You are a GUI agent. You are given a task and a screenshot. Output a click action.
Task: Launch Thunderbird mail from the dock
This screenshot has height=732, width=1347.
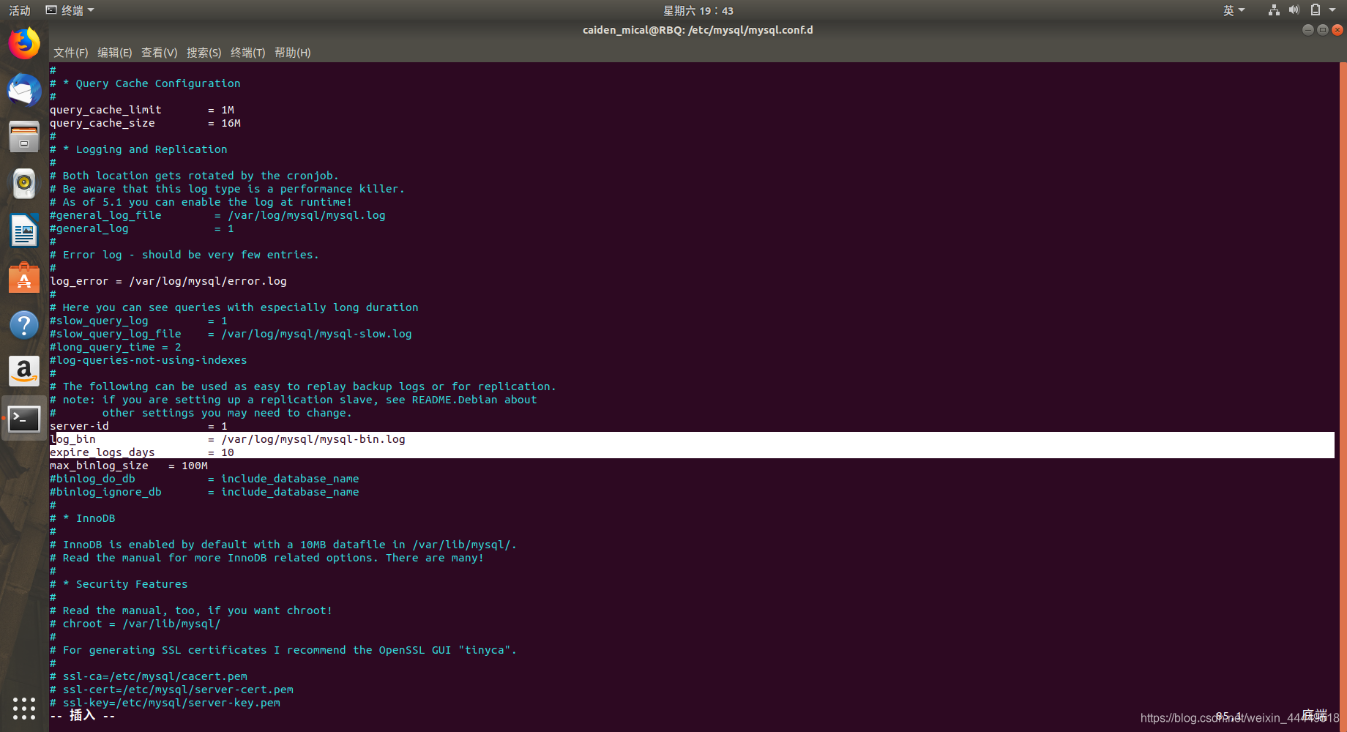click(x=24, y=91)
